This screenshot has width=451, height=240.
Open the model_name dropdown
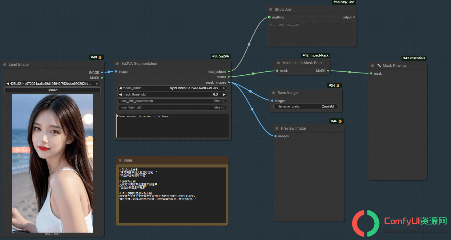point(172,88)
